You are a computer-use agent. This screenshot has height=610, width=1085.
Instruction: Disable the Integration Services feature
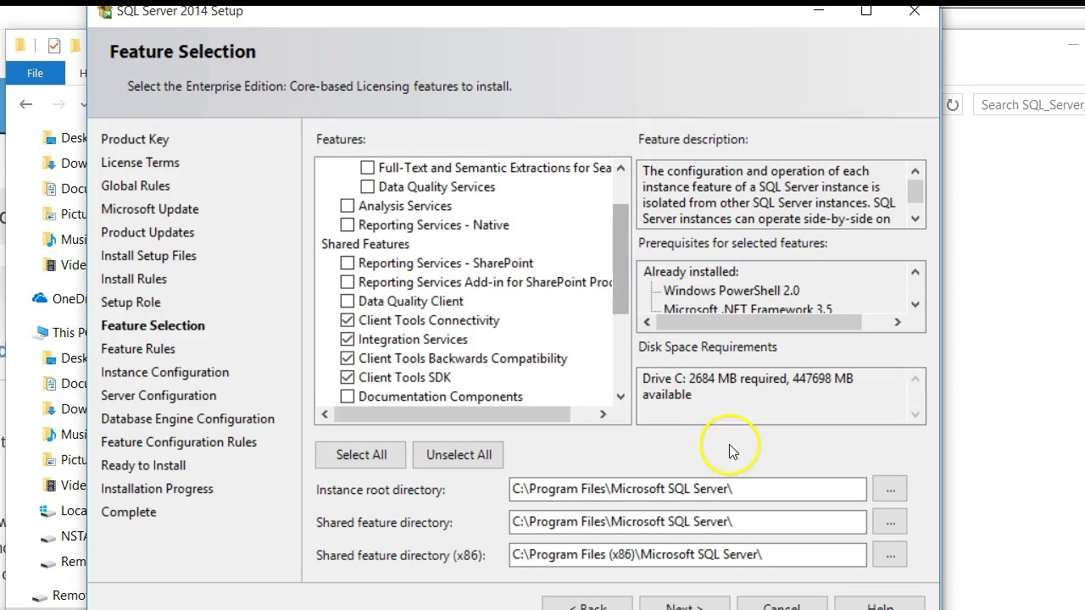point(348,339)
